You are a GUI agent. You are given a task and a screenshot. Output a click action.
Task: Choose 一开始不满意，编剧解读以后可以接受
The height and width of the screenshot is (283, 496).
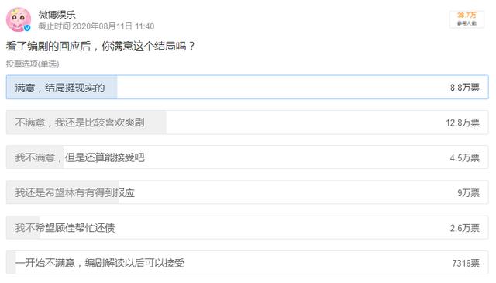[x=247, y=263]
